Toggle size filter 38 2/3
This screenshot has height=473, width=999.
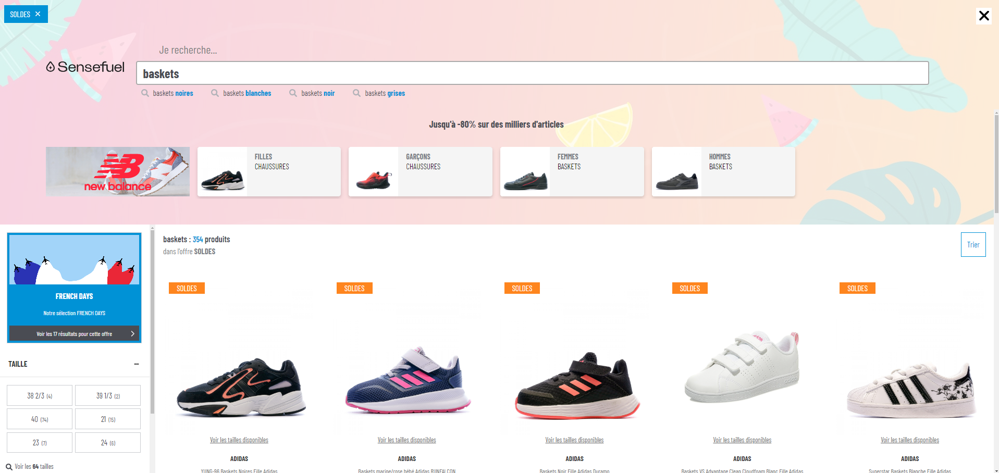click(40, 395)
